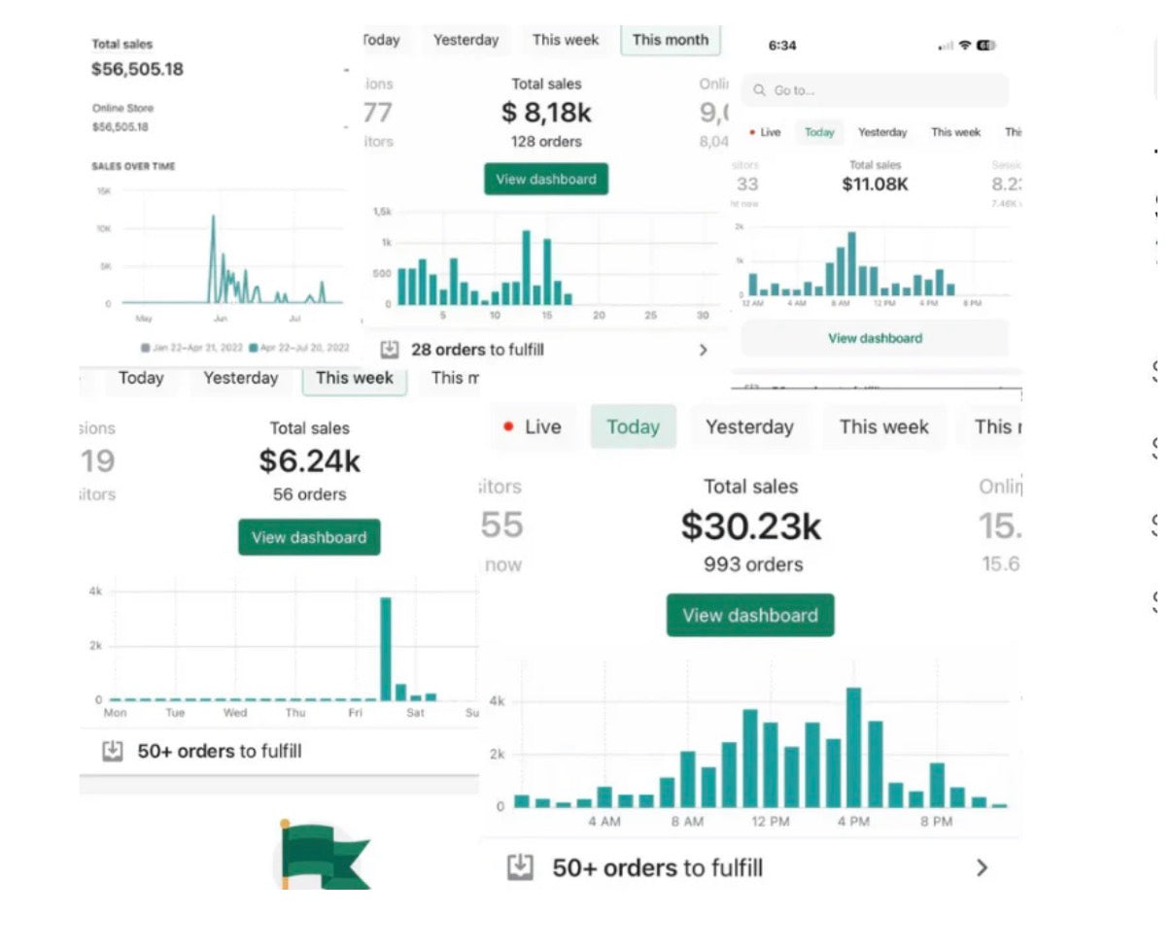Click the inbox icon beside 28 orders to fulfill
The width and height of the screenshot is (1172, 947).
pos(390,350)
